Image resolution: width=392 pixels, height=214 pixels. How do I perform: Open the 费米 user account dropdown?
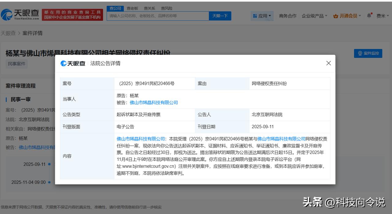point(383,16)
